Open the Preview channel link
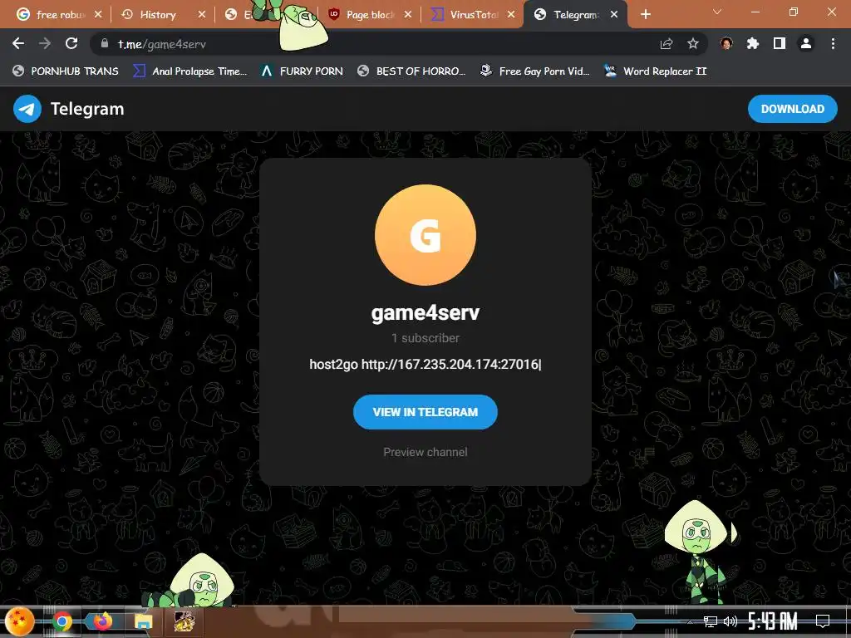Image resolution: width=851 pixels, height=638 pixels. [425, 452]
